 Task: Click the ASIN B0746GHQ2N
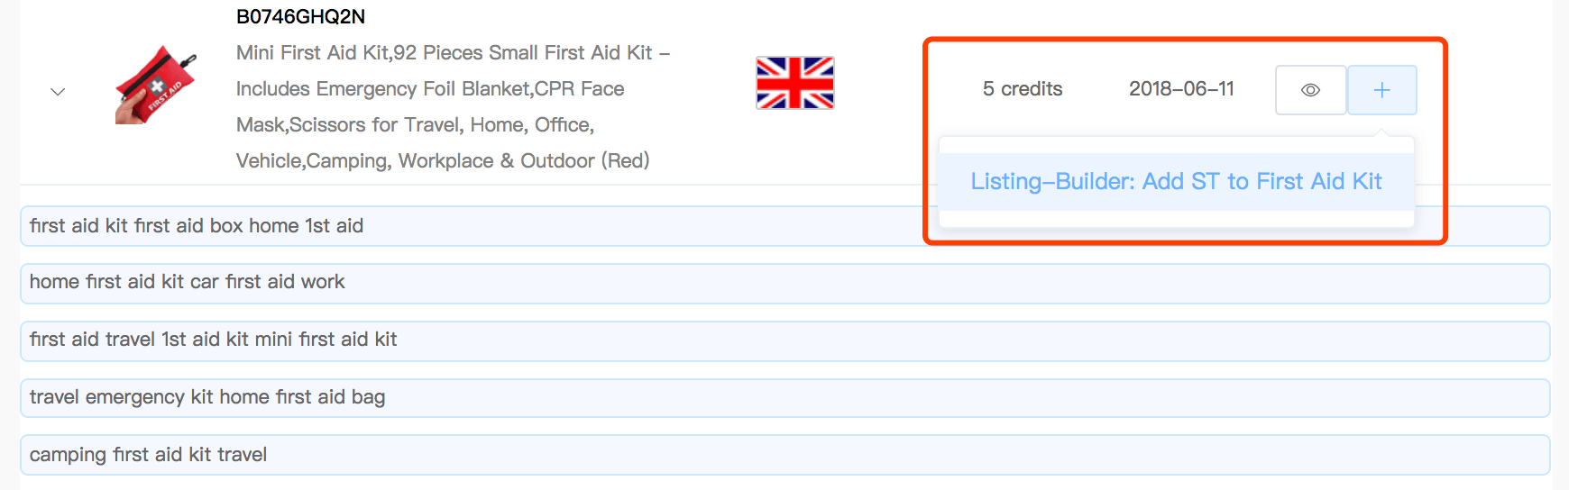click(300, 16)
